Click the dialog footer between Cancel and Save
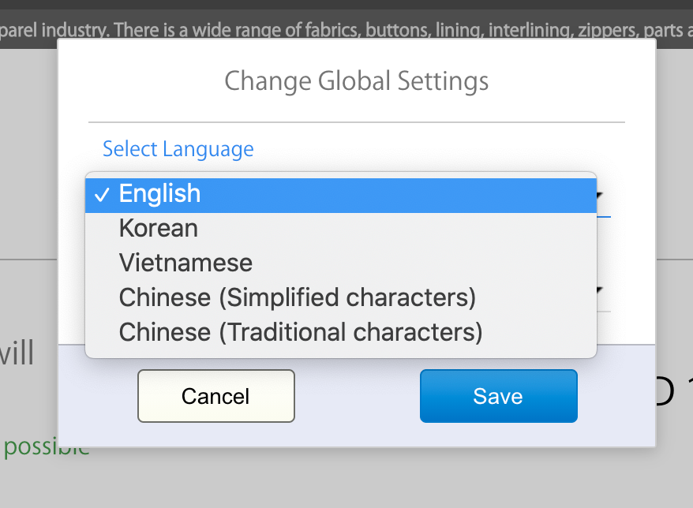 coord(357,396)
